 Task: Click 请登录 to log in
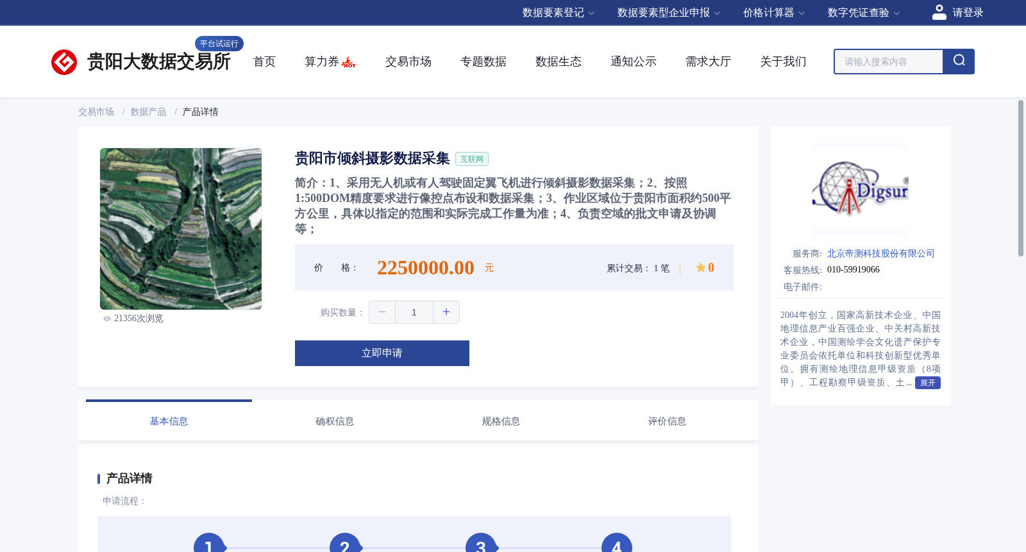coord(968,13)
